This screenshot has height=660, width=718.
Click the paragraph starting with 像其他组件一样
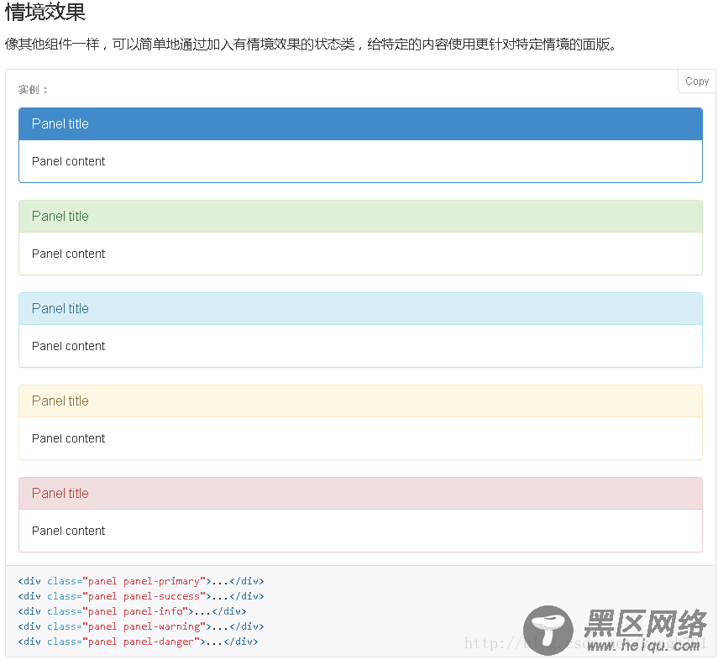311,45
